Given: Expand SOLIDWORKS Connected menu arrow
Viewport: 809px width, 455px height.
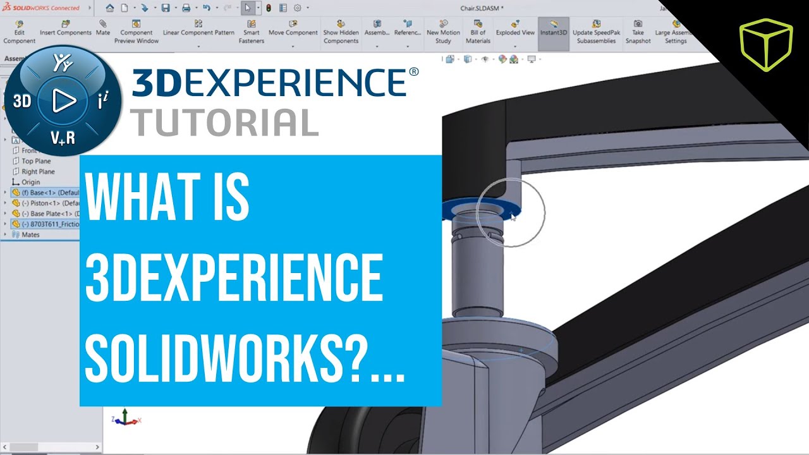Looking at the screenshot, I should pos(88,8).
